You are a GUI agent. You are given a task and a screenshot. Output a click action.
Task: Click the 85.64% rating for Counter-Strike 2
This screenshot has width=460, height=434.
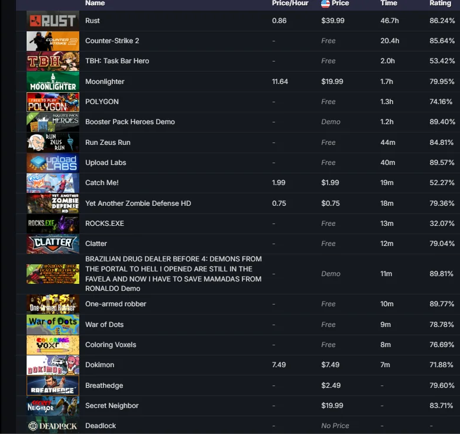coord(442,41)
